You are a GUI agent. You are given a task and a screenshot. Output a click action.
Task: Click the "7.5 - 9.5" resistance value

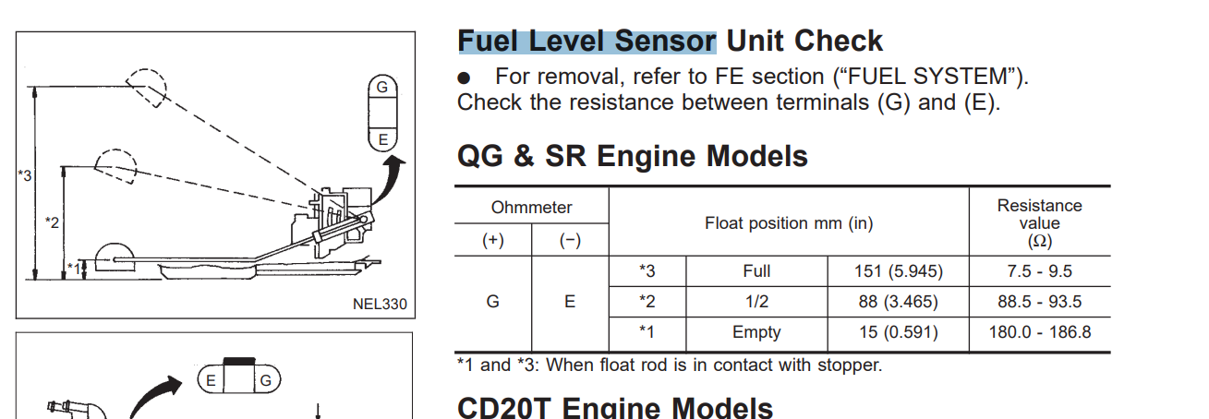pyautogui.click(x=1039, y=271)
